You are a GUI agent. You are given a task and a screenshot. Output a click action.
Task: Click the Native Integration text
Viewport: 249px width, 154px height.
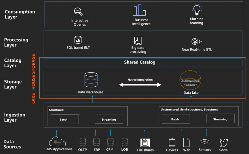pyautogui.click(x=140, y=80)
